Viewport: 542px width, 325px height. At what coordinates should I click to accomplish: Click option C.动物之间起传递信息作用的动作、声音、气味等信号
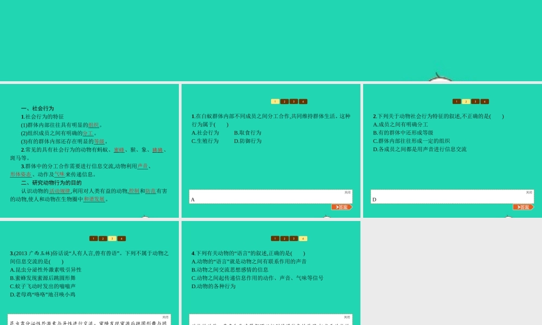click(257, 278)
